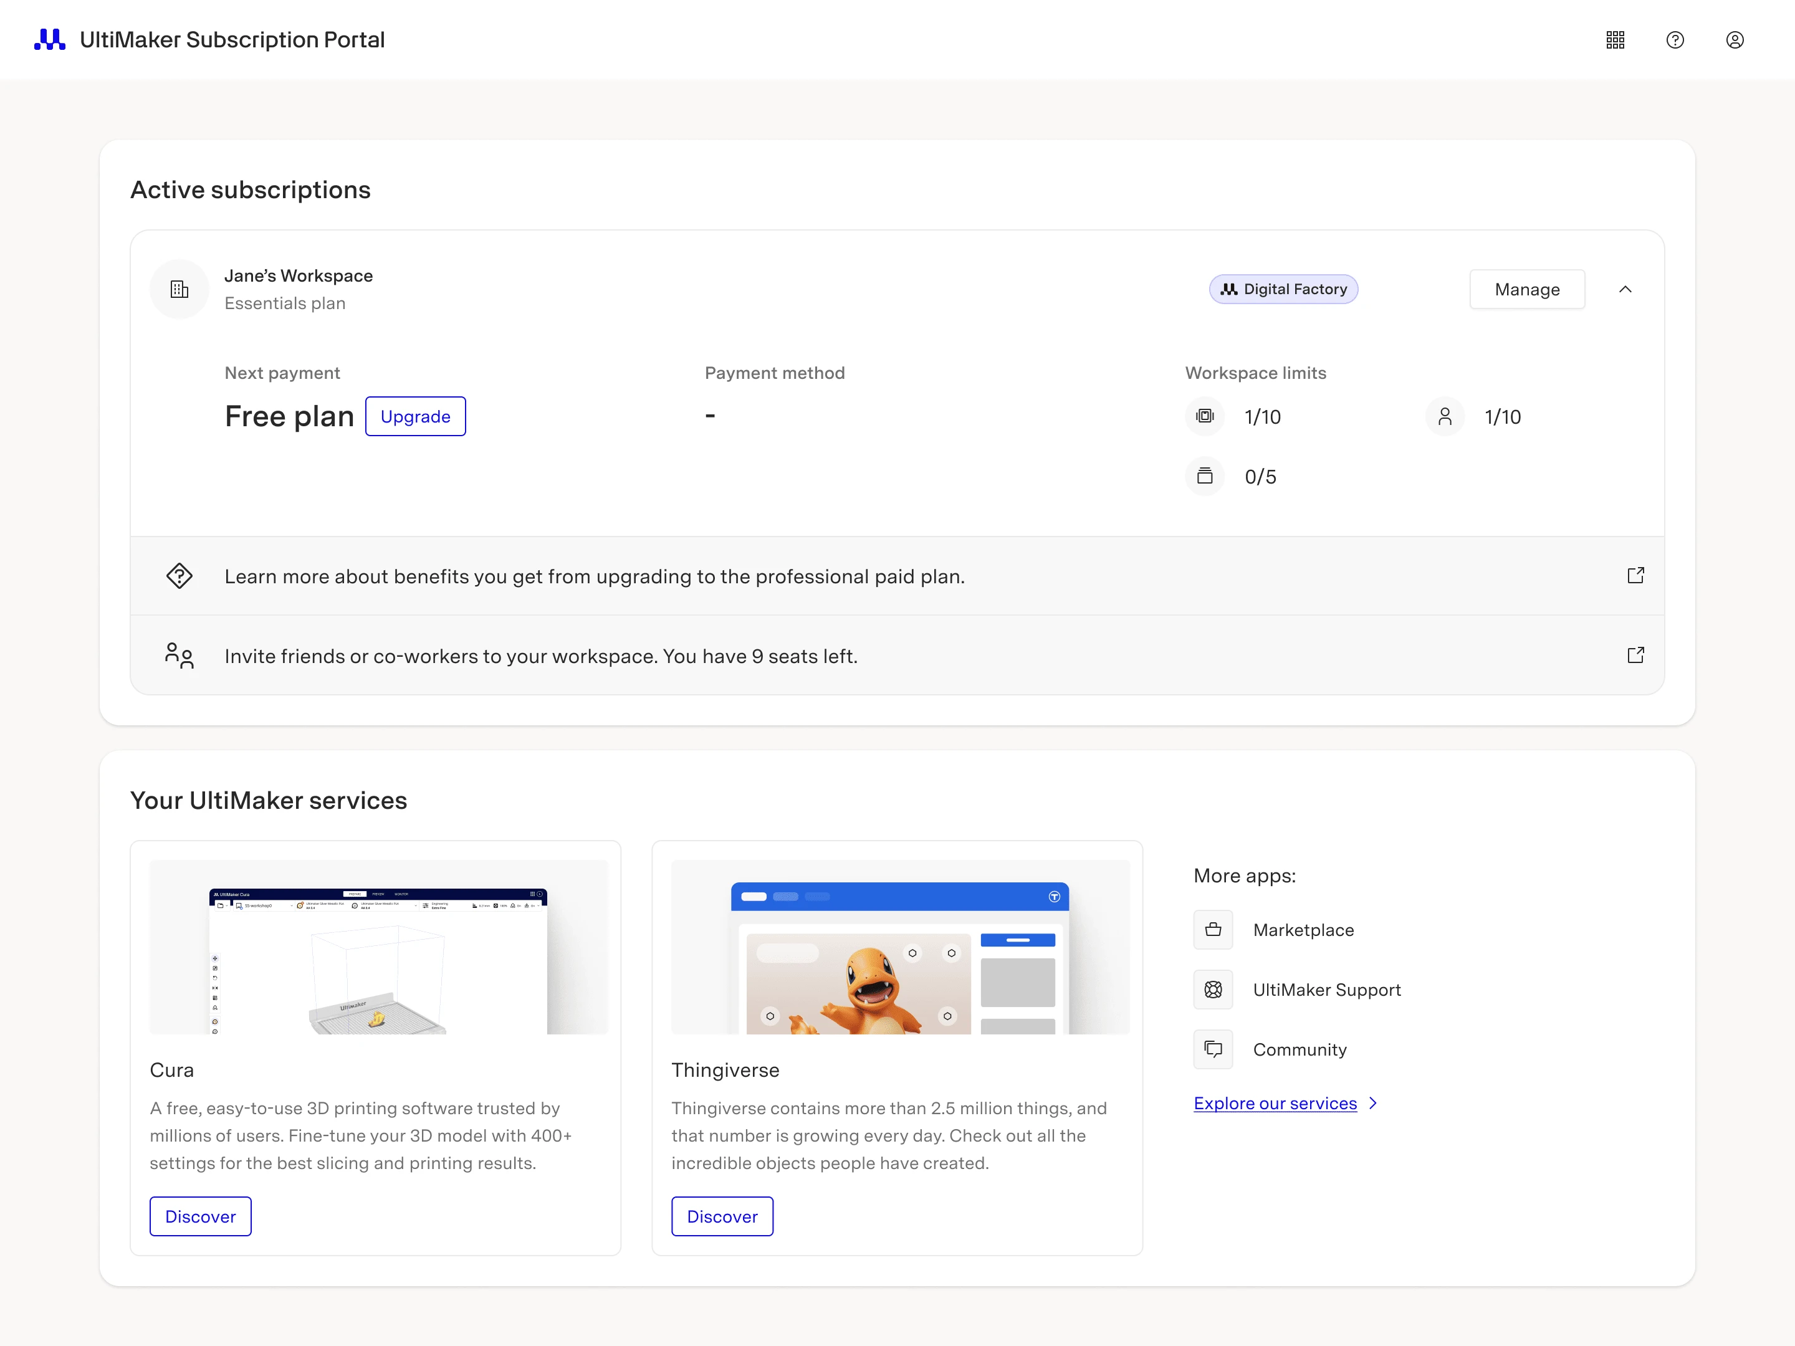
Task: Discover more about Thingiverse
Action: tap(722, 1216)
